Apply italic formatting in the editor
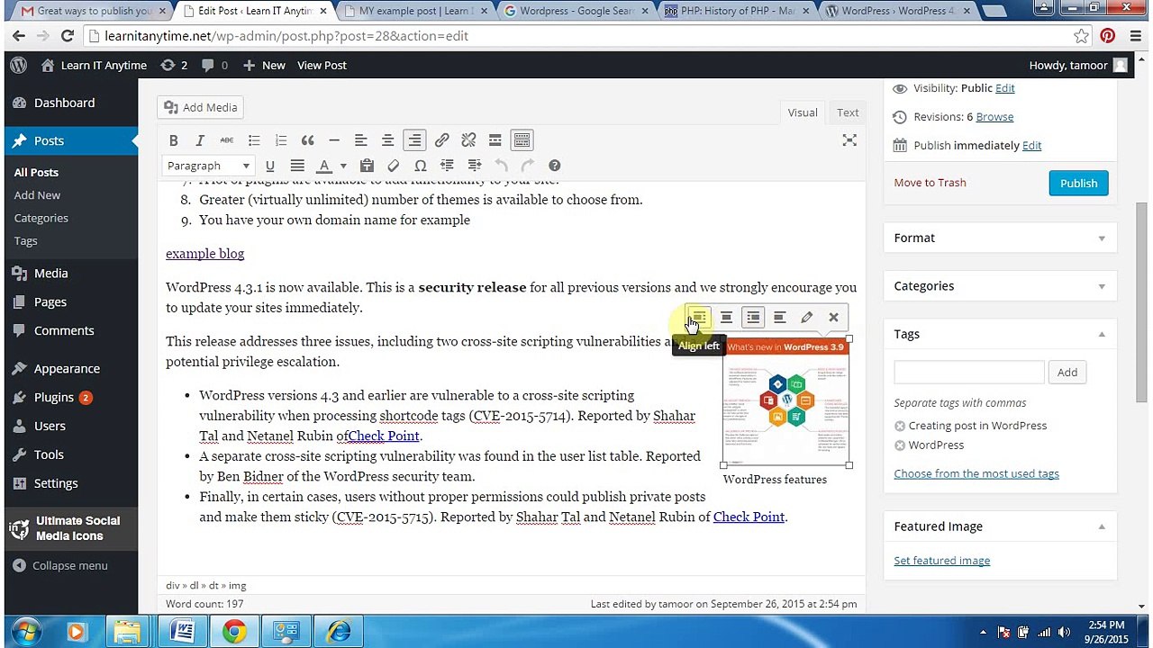 [200, 140]
